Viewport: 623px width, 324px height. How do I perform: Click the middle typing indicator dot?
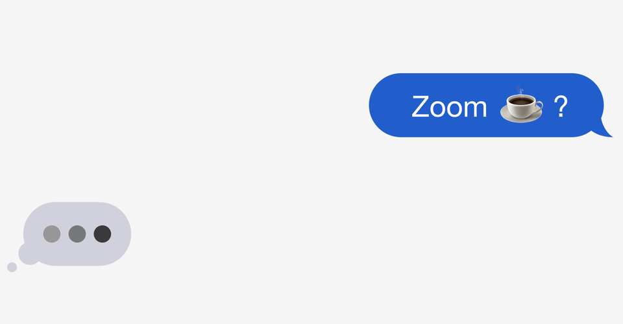pos(77,234)
